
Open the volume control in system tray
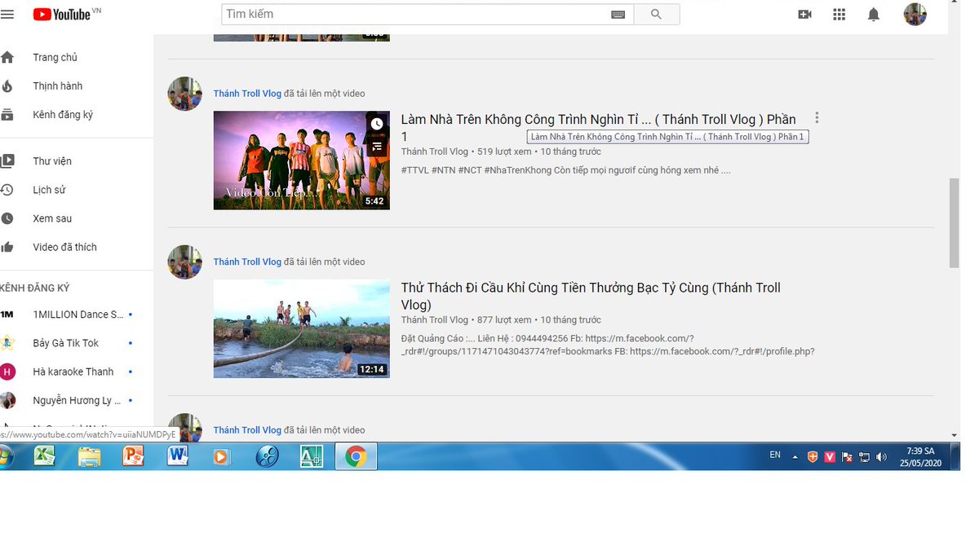(x=881, y=457)
